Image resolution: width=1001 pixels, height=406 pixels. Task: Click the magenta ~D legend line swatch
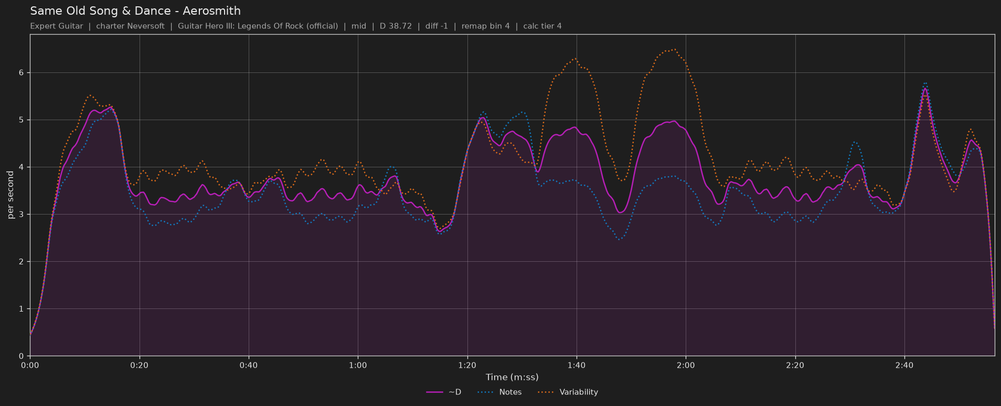point(435,392)
